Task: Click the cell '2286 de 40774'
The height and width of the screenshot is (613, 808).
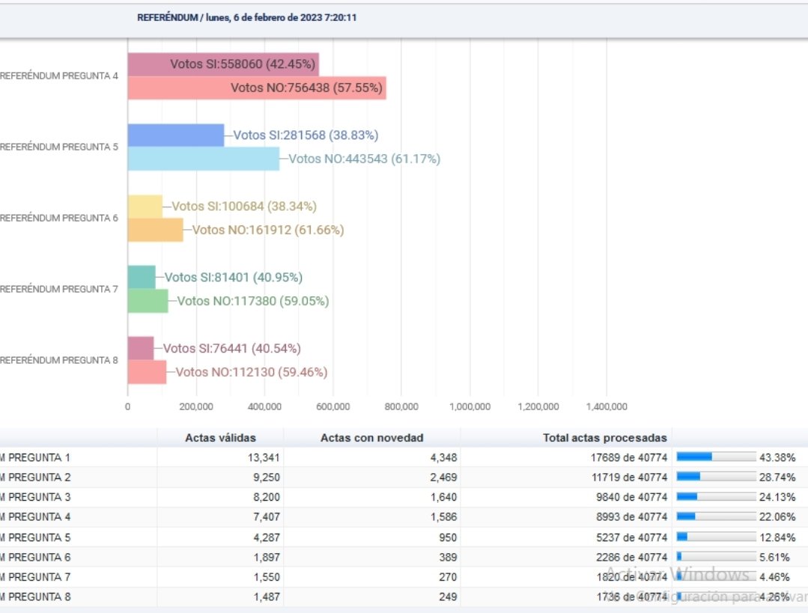Action: [x=632, y=558]
